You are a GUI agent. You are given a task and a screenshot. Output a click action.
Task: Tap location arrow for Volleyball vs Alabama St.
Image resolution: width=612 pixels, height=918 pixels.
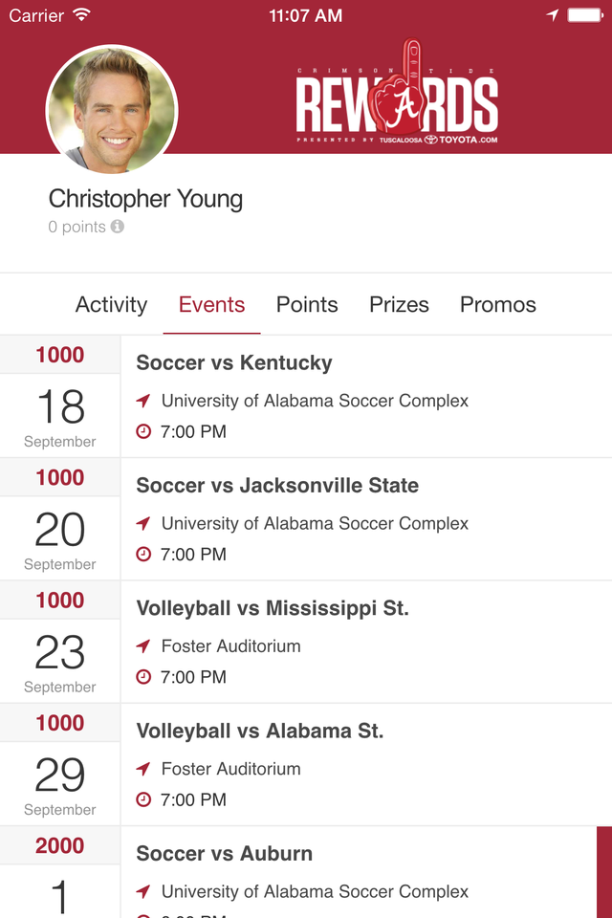[143, 769]
